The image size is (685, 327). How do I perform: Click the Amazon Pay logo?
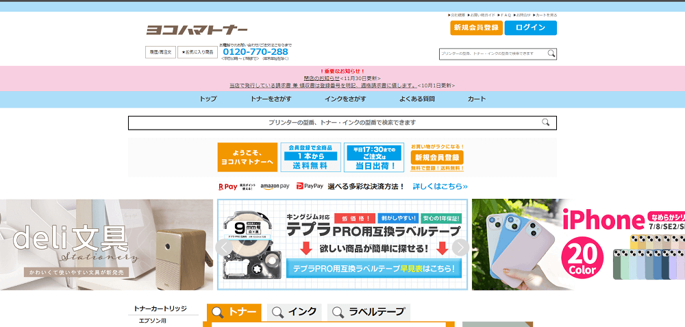pyautogui.click(x=275, y=186)
